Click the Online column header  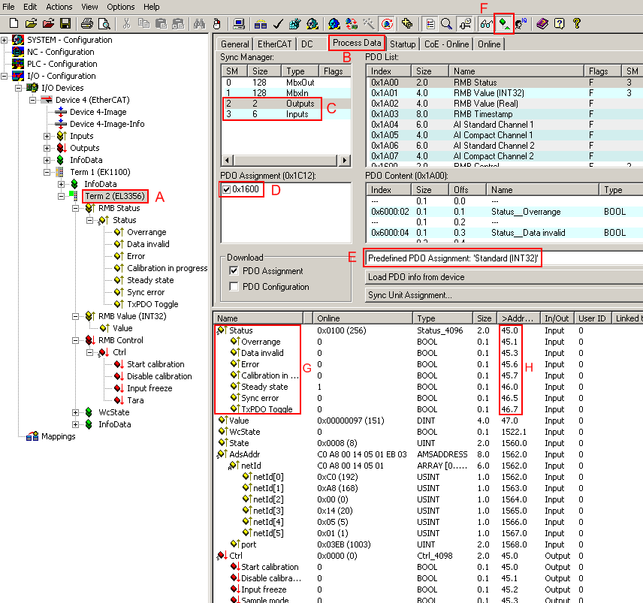(x=364, y=318)
